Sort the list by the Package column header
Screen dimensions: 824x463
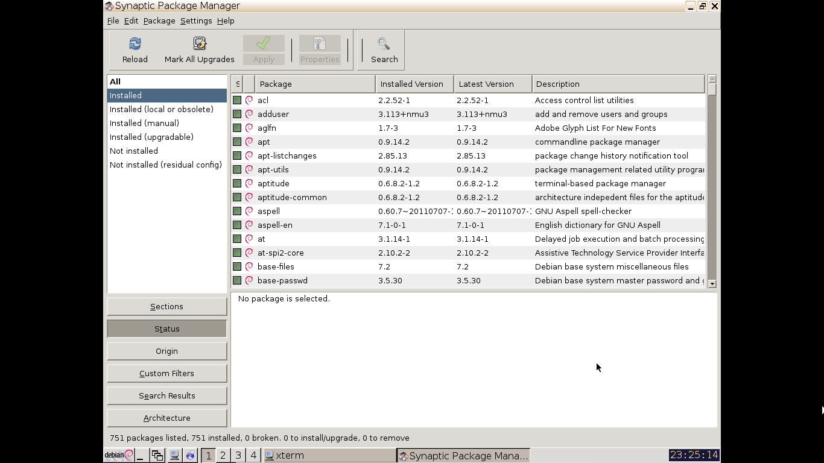pos(314,84)
